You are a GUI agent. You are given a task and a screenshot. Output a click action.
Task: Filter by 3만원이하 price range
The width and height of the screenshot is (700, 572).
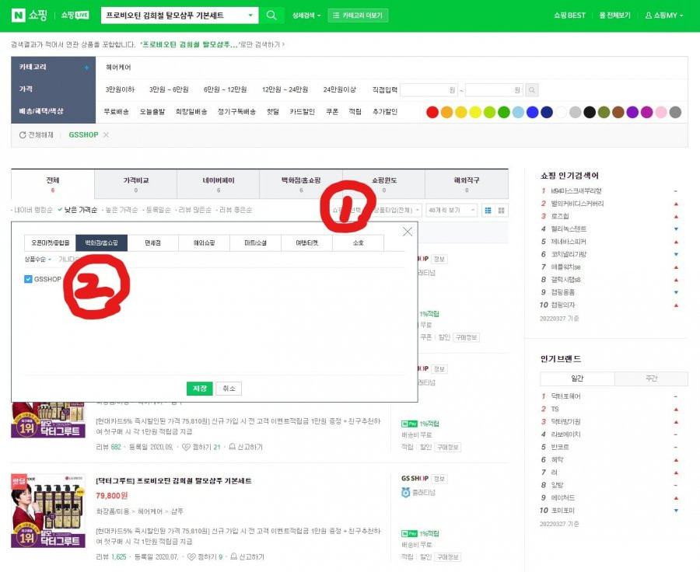pyautogui.click(x=120, y=89)
